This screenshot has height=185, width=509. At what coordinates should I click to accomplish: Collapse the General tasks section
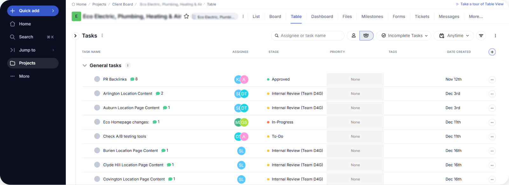(x=85, y=66)
